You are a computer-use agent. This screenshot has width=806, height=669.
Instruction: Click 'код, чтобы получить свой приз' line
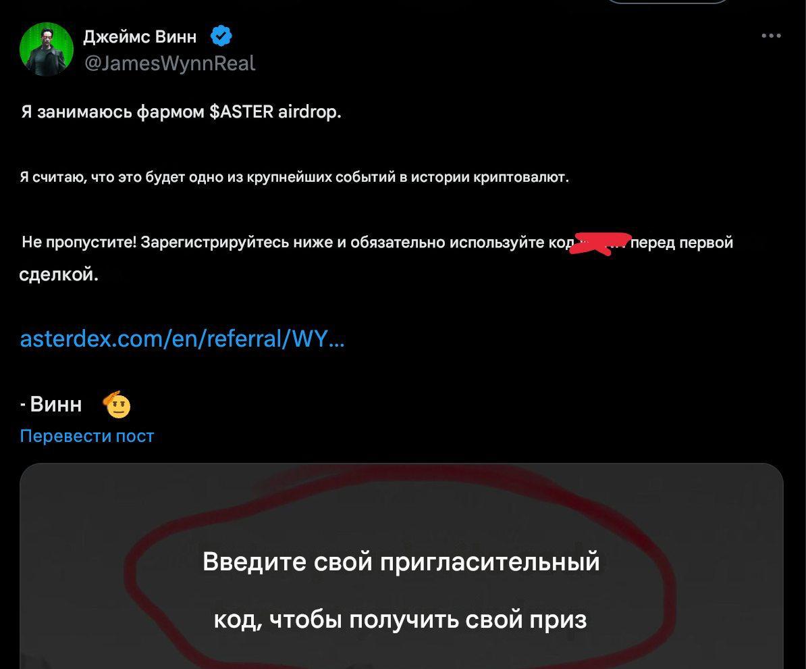pos(400,619)
